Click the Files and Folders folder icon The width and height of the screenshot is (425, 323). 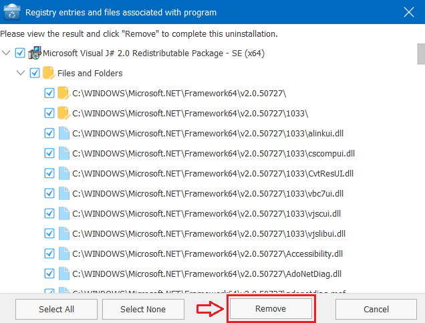[49, 73]
